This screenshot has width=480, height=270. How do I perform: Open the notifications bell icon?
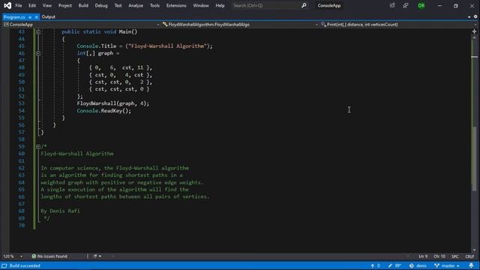point(471,265)
